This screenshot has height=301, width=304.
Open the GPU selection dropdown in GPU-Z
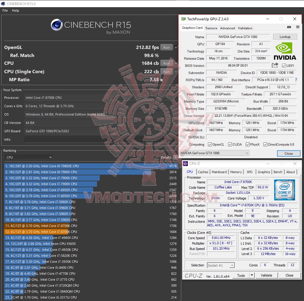click(215, 153)
